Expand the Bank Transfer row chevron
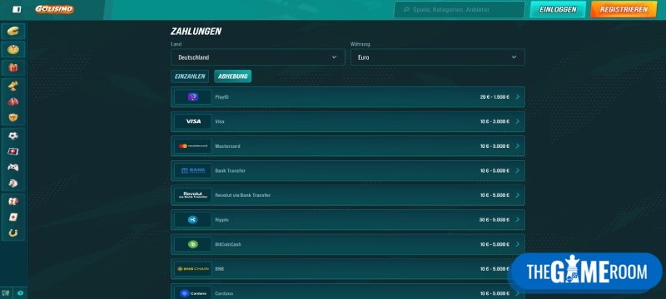 coord(517,170)
